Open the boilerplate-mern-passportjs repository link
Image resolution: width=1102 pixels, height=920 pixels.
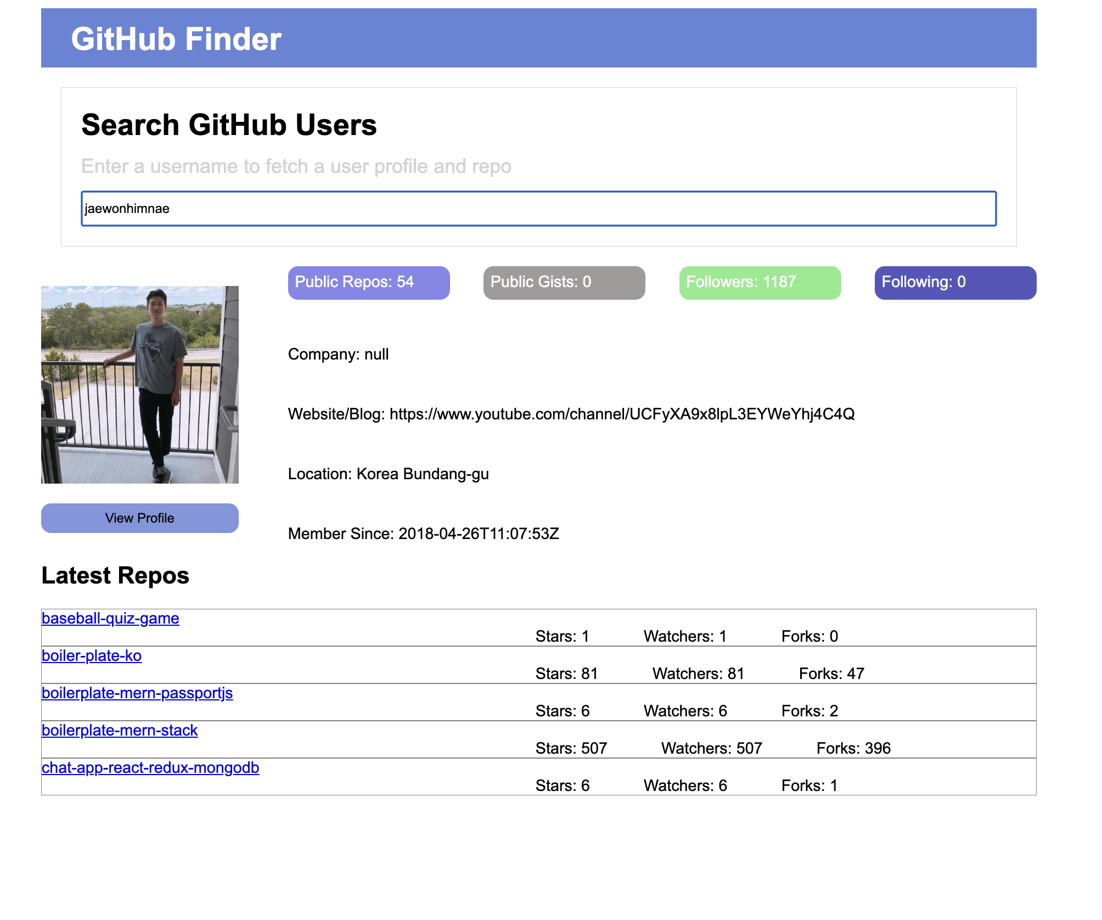tap(137, 693)
